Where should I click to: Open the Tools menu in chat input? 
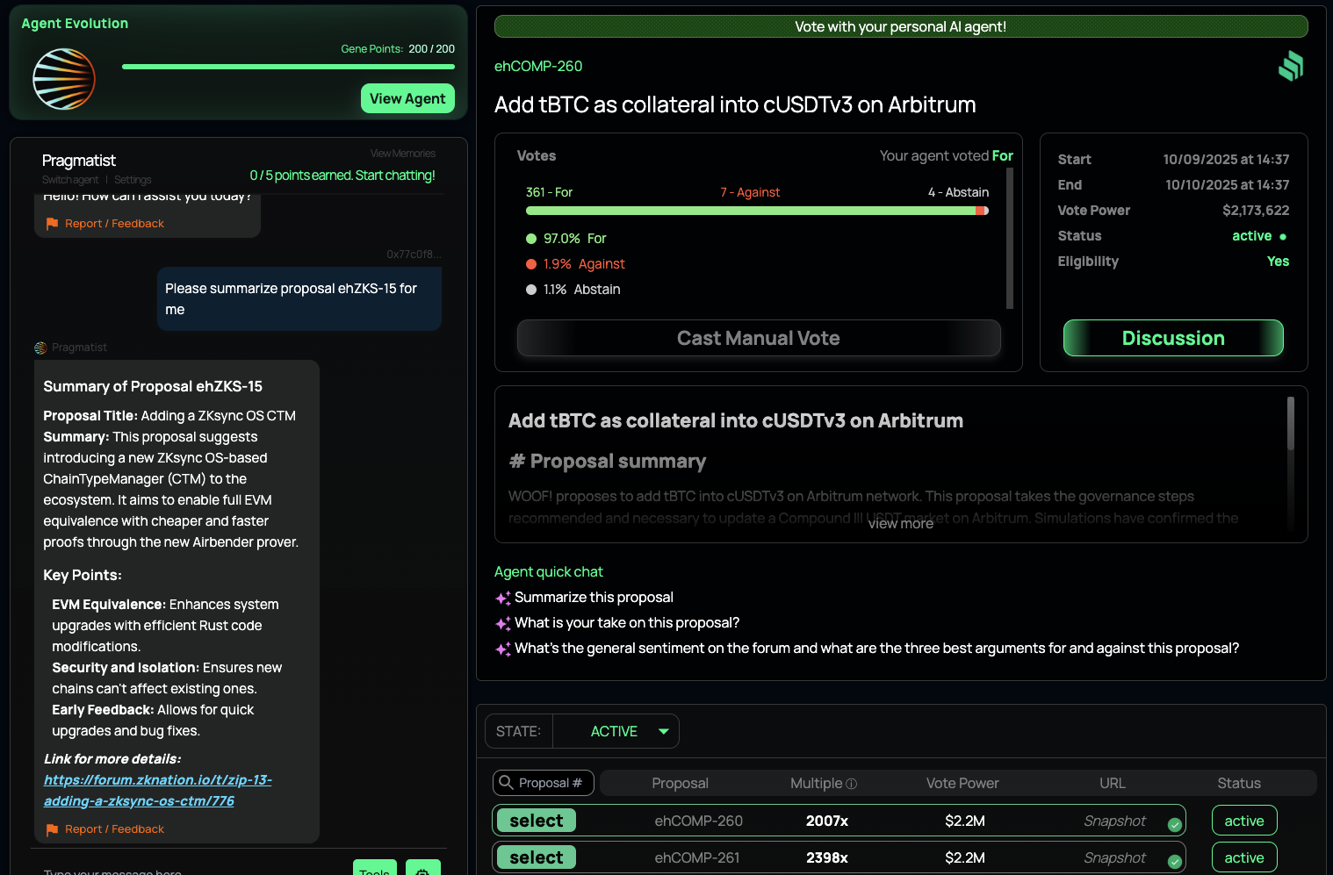coord(374,869)
